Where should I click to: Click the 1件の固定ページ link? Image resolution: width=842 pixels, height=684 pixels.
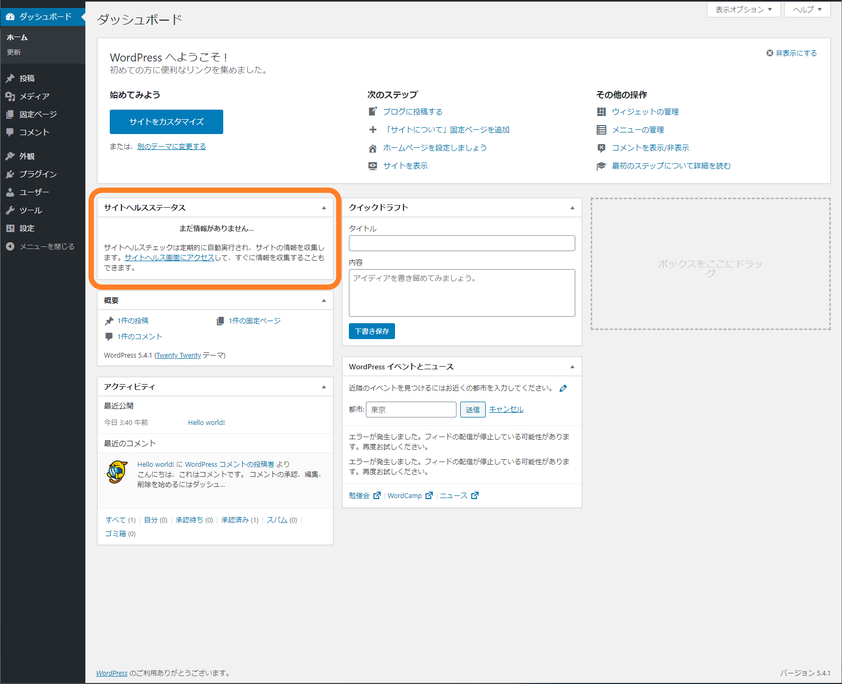coord(255,321)
